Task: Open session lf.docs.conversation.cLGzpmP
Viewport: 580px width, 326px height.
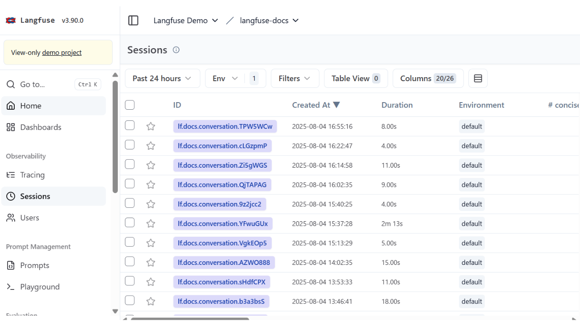Action: point(223,146)
